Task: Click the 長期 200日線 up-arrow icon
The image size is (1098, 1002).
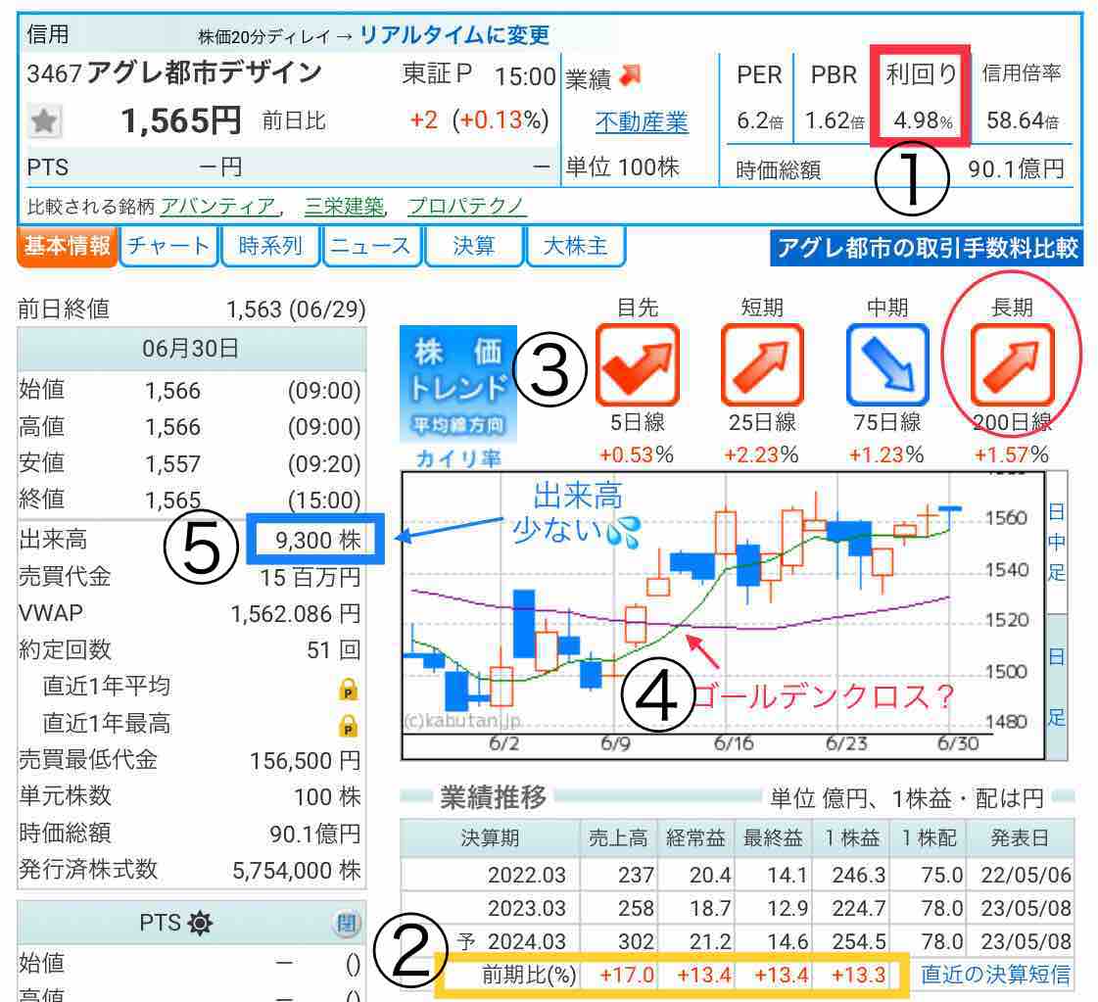Action: (1012, 364)
